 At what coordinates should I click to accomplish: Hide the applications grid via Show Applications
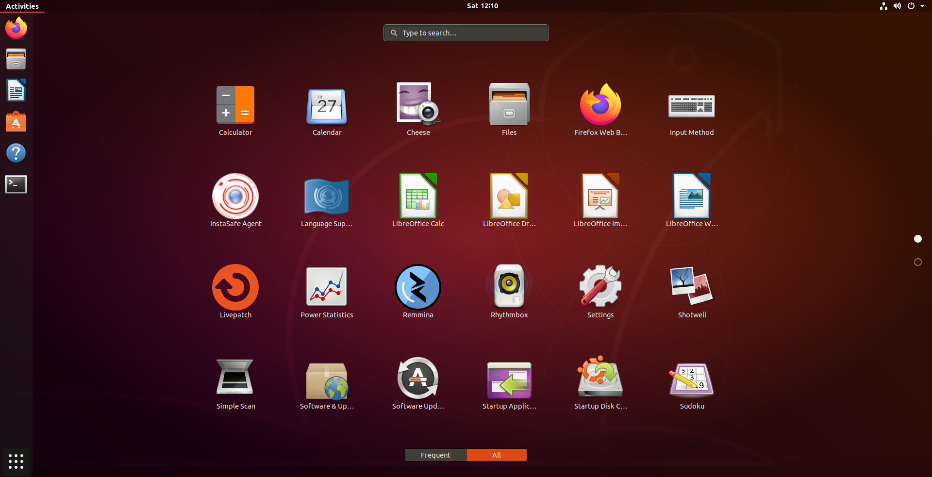click(x=16, y=461)
